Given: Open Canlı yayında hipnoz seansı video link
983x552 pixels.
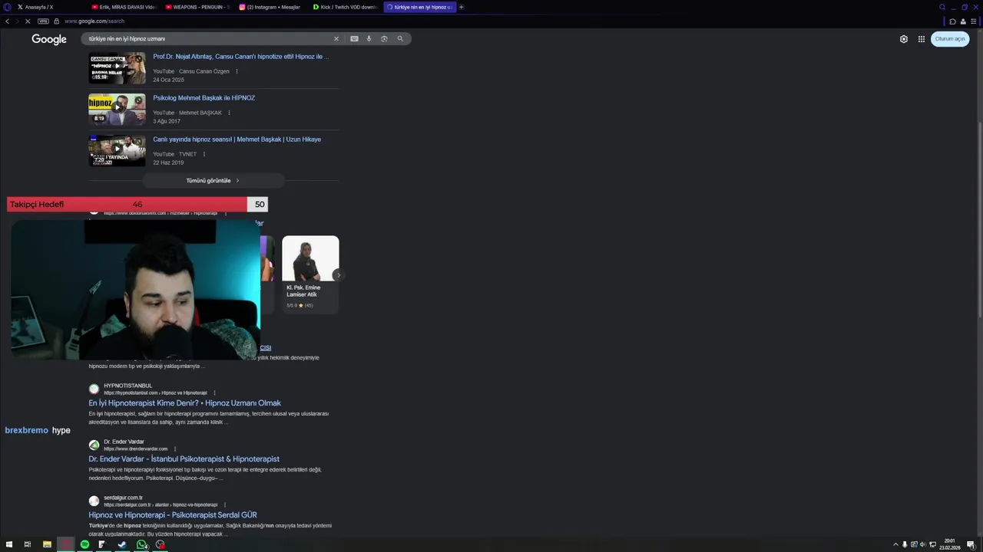Looking at the screenshot, I should [x=237, y=140].
